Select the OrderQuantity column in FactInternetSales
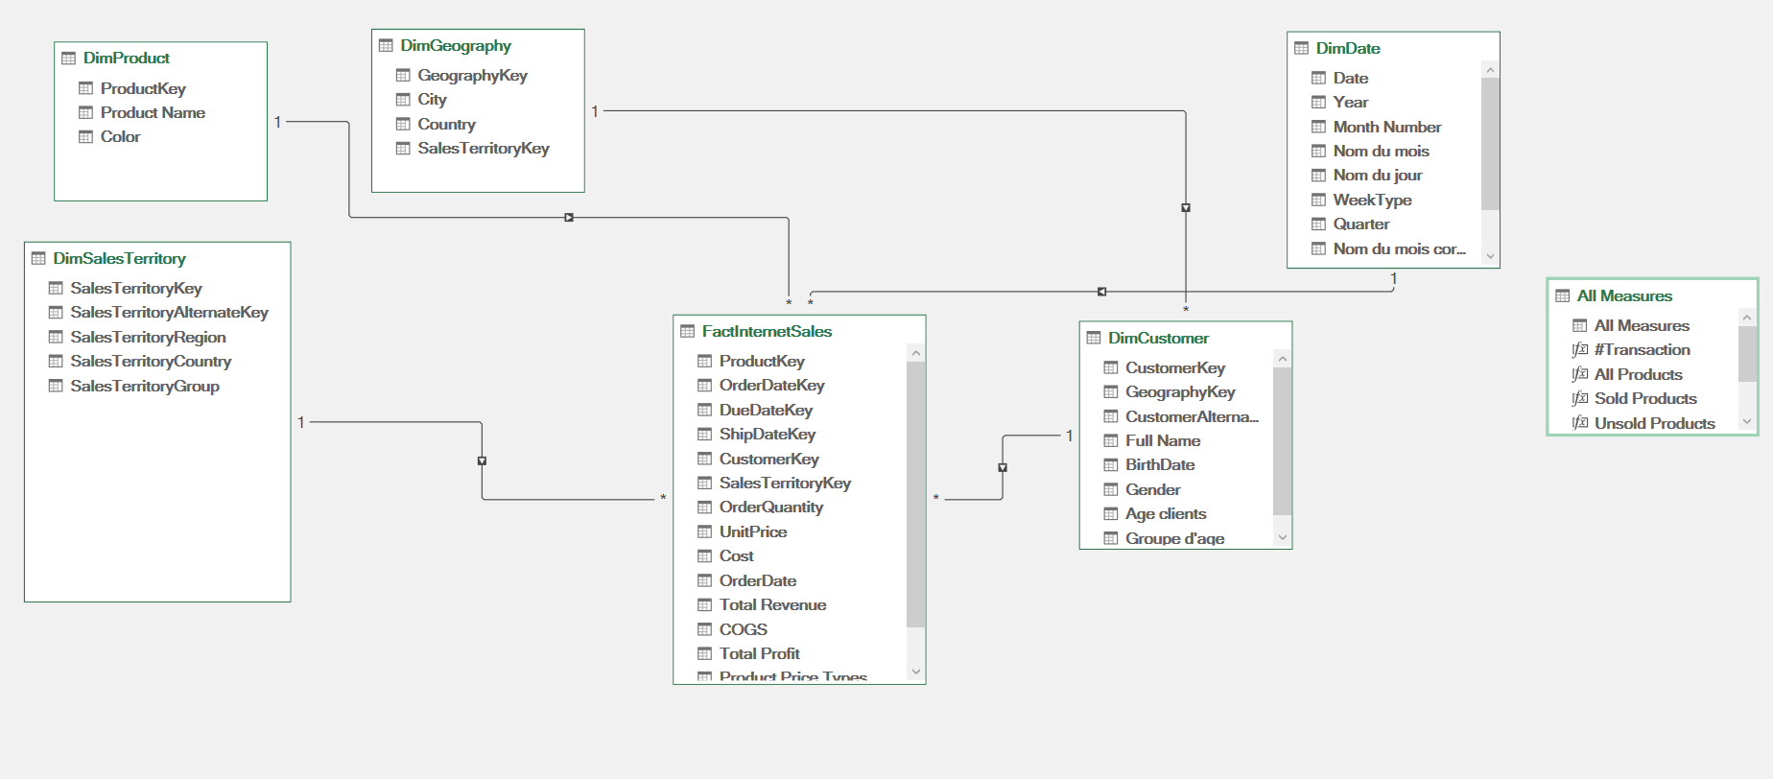1773x779 pixels. (770, 508)
